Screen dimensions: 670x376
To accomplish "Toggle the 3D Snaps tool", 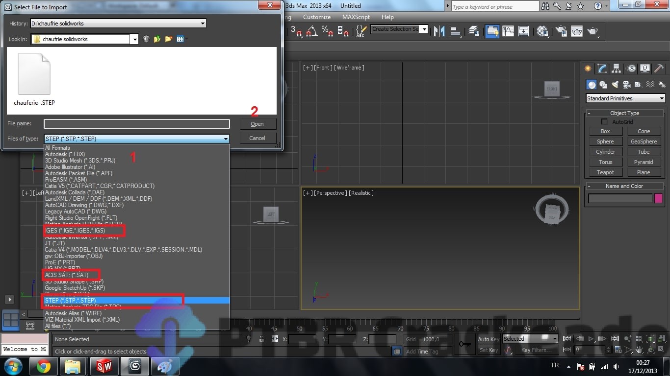I will [x=296, y=31].
